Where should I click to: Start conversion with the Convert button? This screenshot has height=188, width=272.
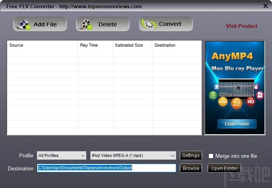click(x=166, y=24)
